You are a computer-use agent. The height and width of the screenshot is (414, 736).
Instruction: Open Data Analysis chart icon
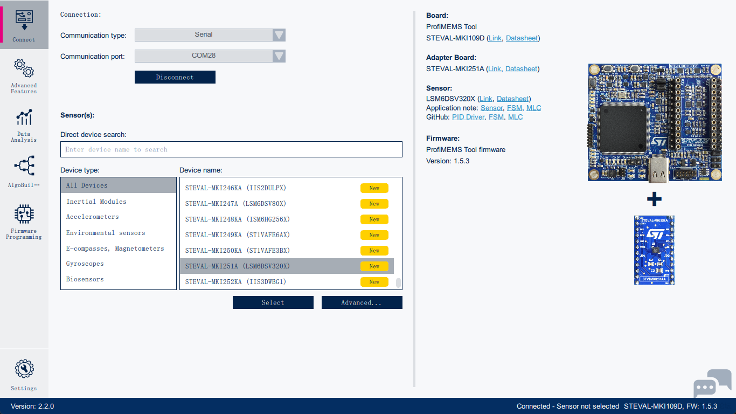pyautogui.click(x=24, y=117)
